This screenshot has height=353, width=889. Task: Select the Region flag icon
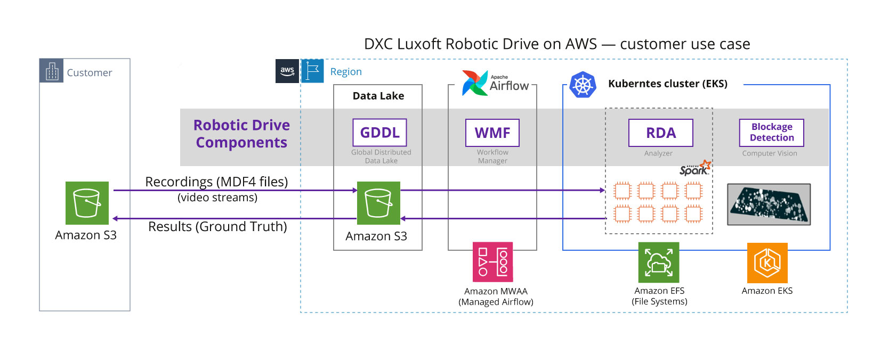tap(313, 71)
